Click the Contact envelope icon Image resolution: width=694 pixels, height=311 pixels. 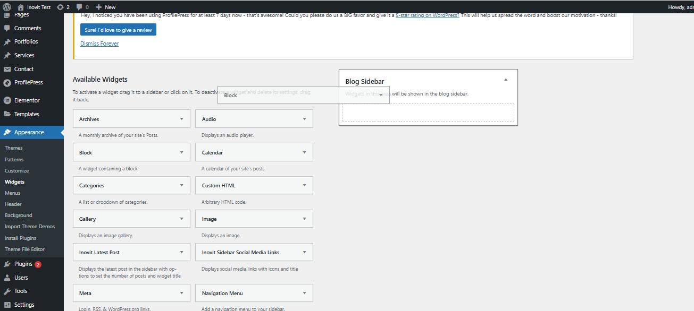tap(7, 69)
